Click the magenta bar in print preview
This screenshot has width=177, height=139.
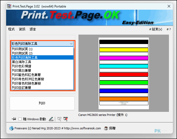point(124,58)
